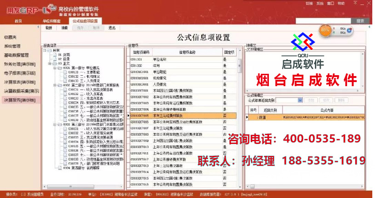Screen dimensions: 387x198
Task: Click the 返回类别 column header
Action: pyautogui.click(x=270, y=110)
